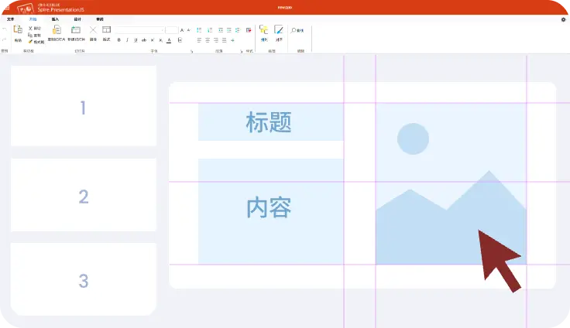Open the slide Layout icon
Image resolution: width=570 pixels, height=328 pixels.
pos(107,30)
